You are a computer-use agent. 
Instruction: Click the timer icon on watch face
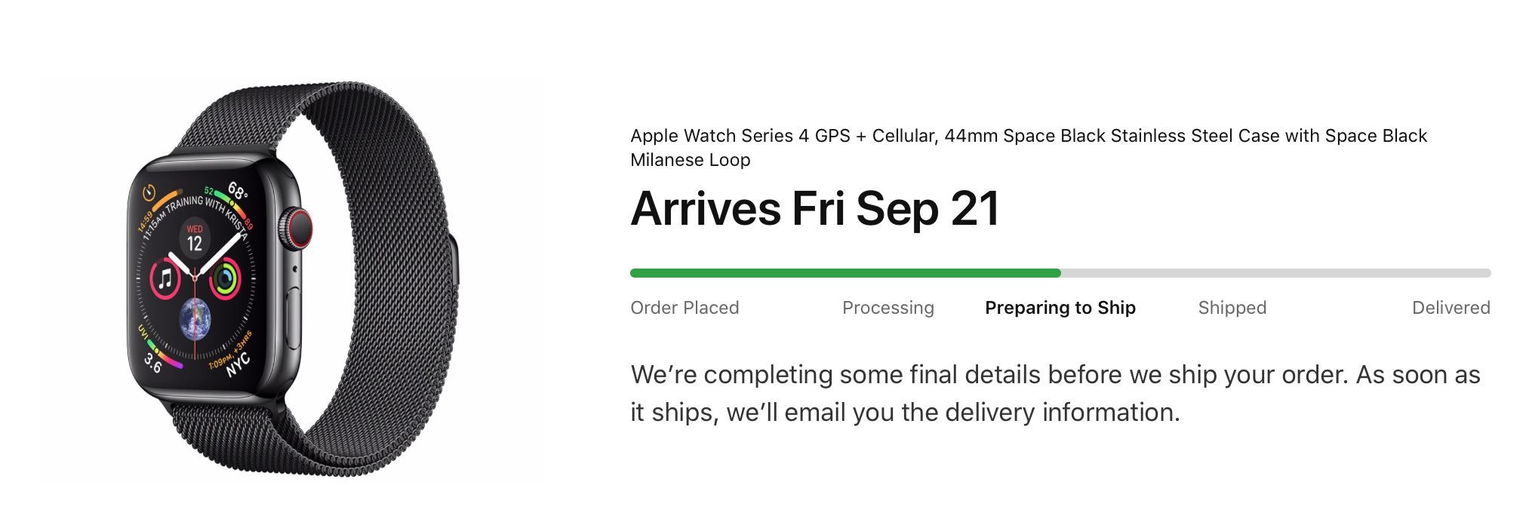pos(149,192)
